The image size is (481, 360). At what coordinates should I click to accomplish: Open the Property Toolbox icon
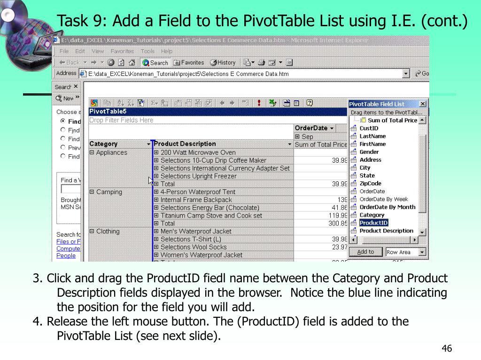(286, 103)
